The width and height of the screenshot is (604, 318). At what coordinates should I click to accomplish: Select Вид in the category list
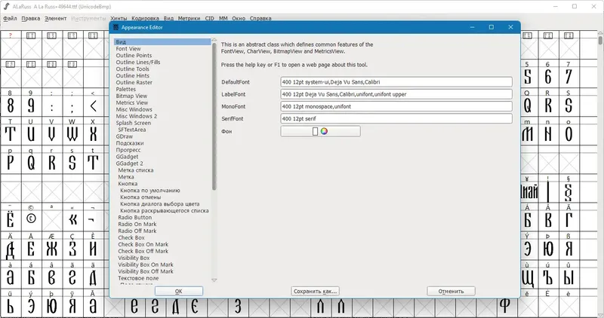click(x=162, y=42)
